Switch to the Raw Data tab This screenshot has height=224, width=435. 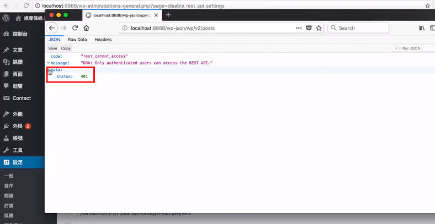tap(77, 40)
